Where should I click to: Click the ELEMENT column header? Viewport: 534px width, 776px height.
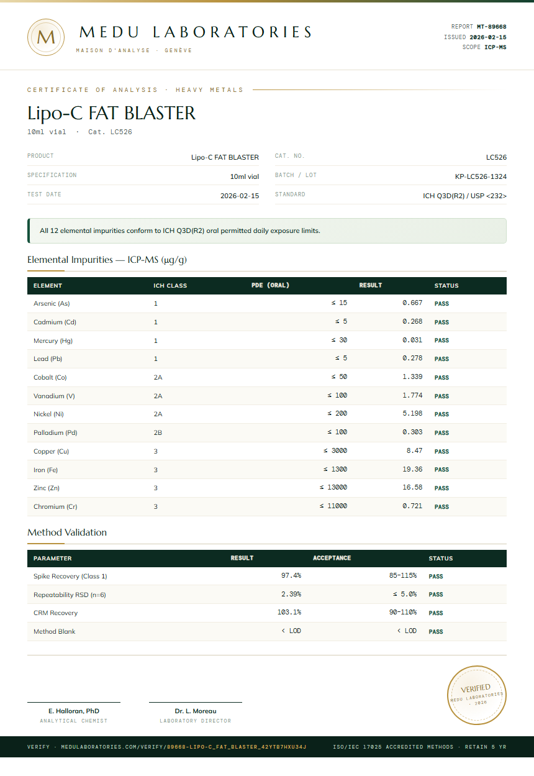(x=48, y=286)
